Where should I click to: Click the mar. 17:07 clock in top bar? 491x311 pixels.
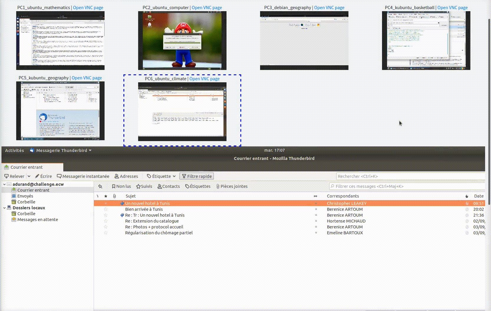coord(275,150)
